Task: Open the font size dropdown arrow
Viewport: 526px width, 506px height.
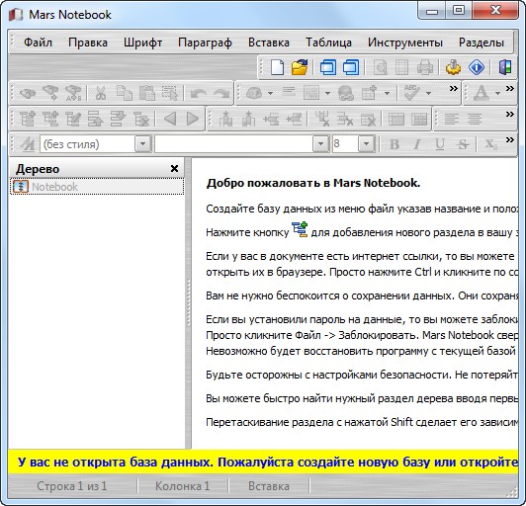Action: 366,144
